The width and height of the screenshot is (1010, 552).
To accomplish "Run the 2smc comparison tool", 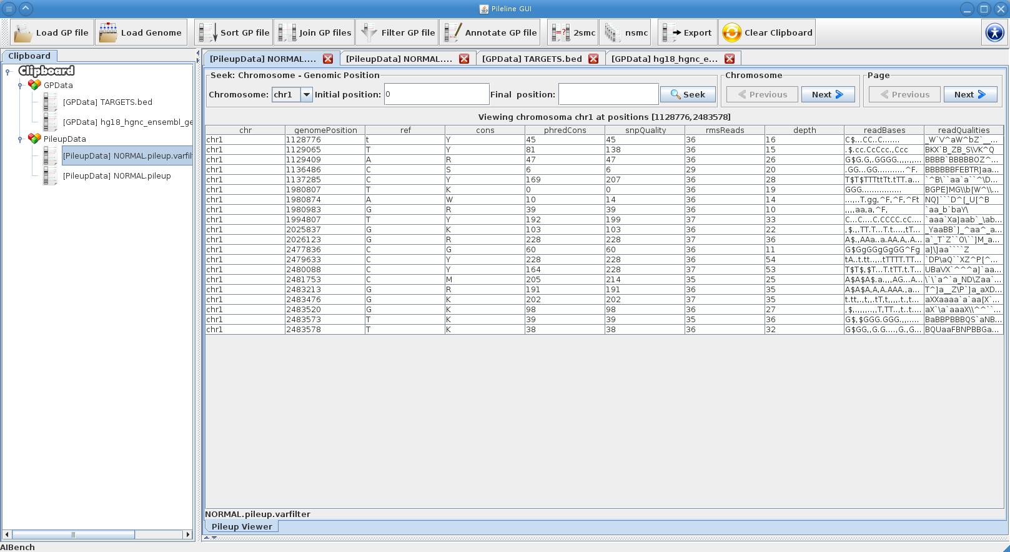I will [x=573, y=32].
